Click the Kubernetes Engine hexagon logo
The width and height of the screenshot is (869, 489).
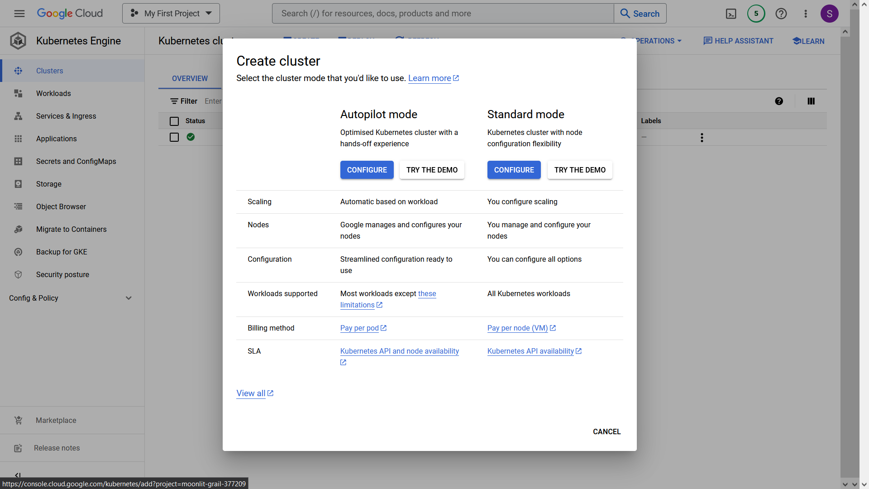tap(18, 41)
